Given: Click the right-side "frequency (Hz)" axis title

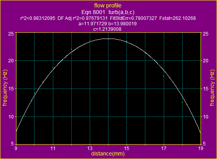Looking at the screenshot, I should point(212,88).
